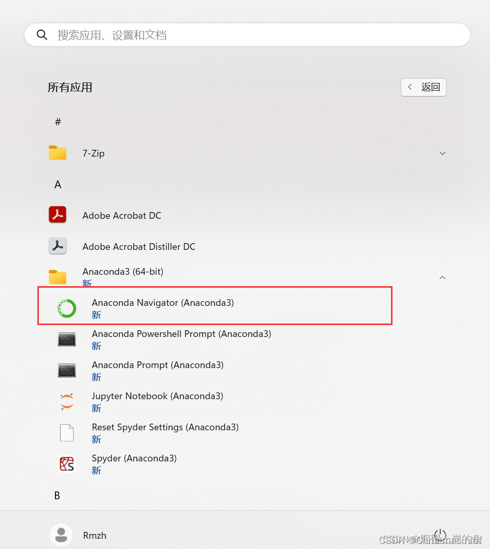Select Anaconda Prompt (Anaconda3) text
This screenshot has height=549, width=490.
pos(157,365)
